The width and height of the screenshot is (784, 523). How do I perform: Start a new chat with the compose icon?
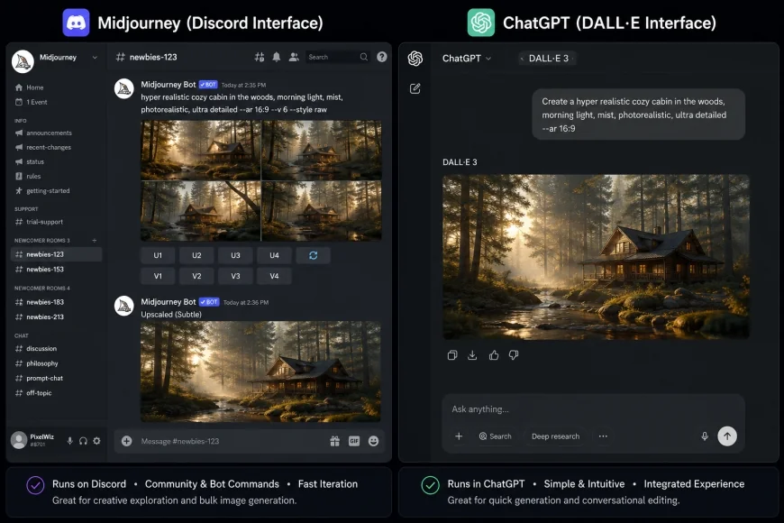coord(415,88)
